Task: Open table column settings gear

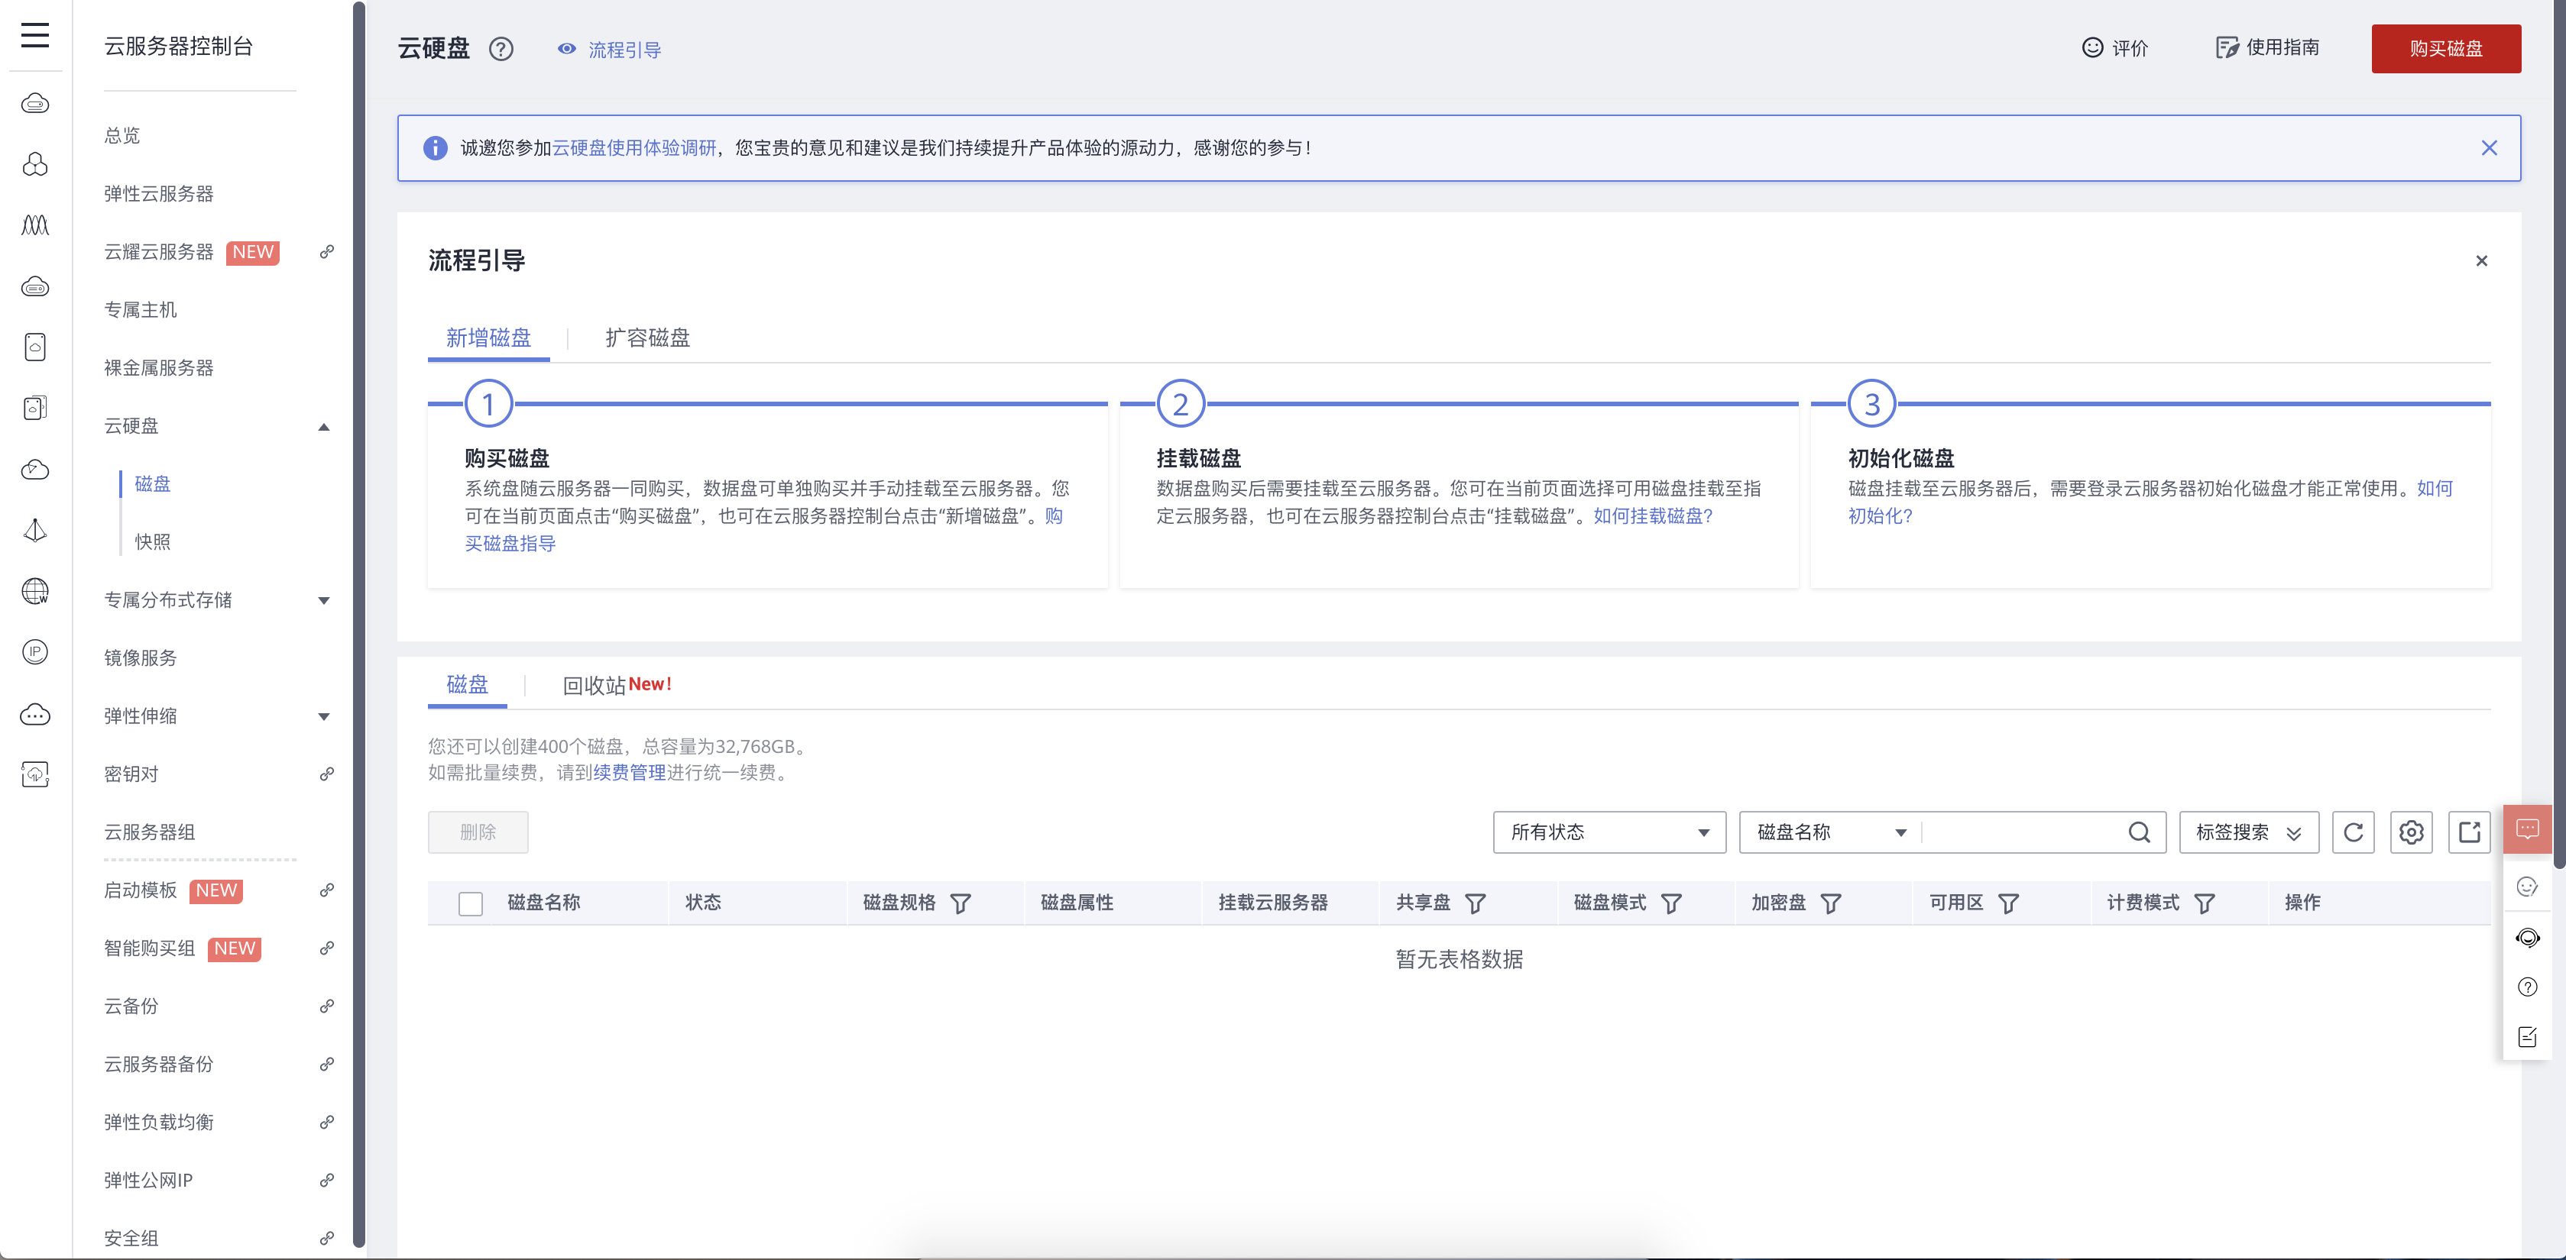Action: click(2411, 832)
